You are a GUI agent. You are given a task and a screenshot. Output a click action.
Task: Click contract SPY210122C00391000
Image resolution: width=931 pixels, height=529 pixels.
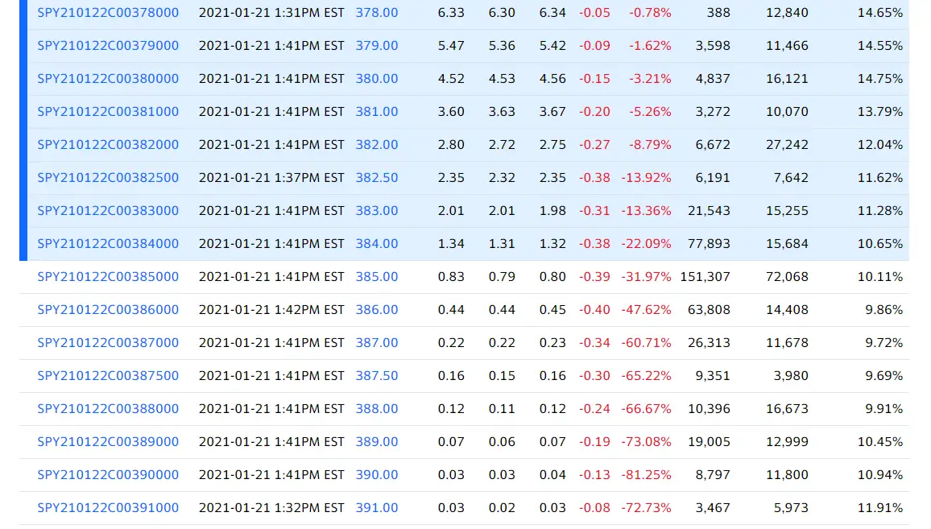tap(108, 508)
